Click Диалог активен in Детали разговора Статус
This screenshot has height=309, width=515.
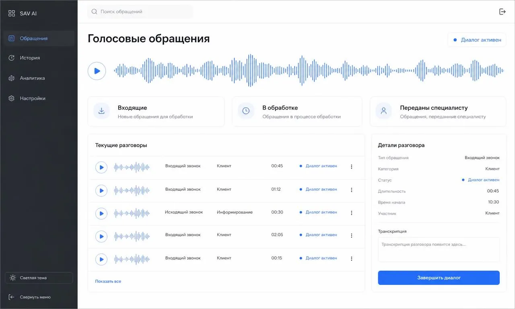point(480,180)
